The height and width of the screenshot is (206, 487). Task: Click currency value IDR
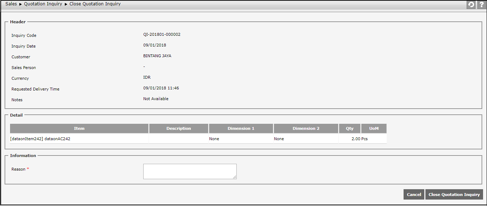(147, 78)
